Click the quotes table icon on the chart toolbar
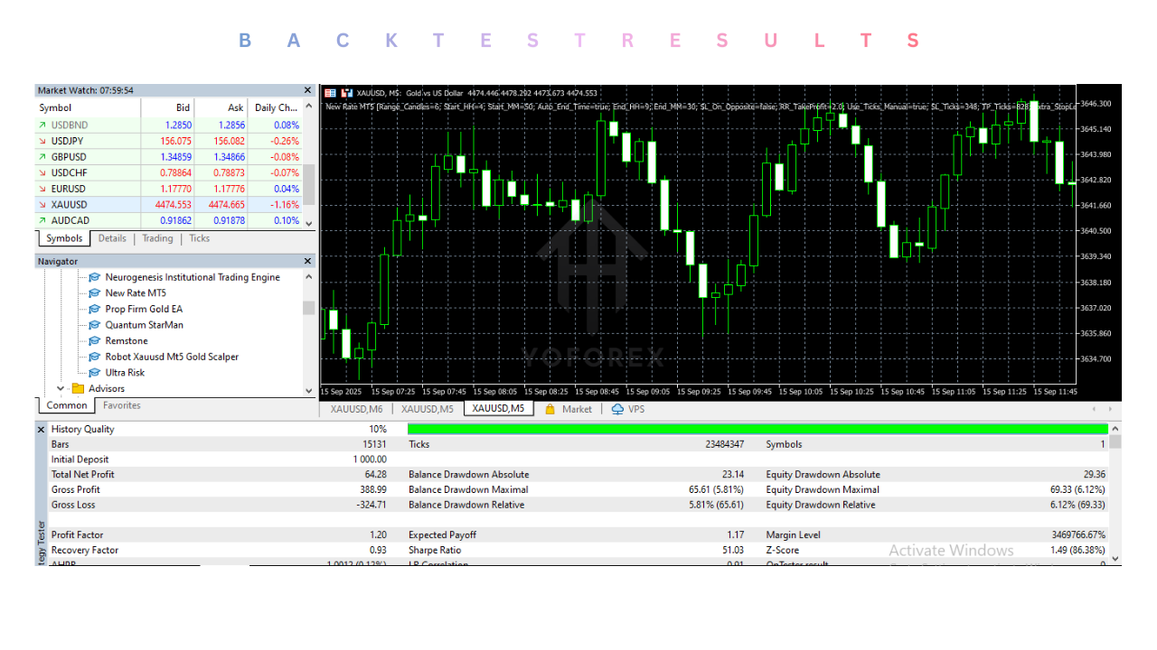The width and height of the screenshot is (1157, 650). [329, 92]
